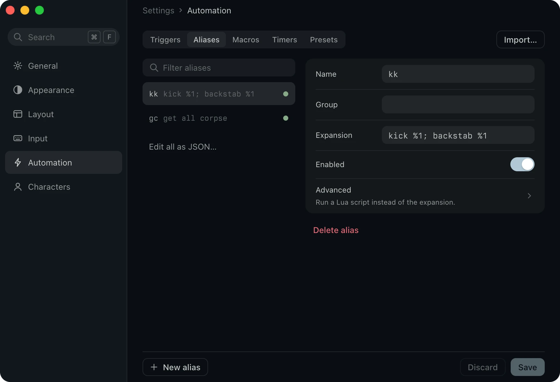Create a New alias

click(175, 367)
